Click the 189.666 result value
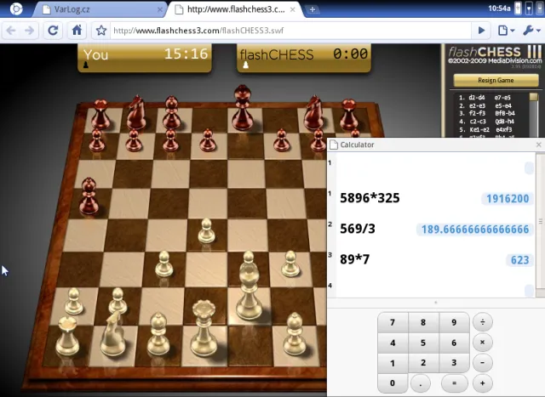The height and width of the screenshot is (397, 545). pos(475,230)
